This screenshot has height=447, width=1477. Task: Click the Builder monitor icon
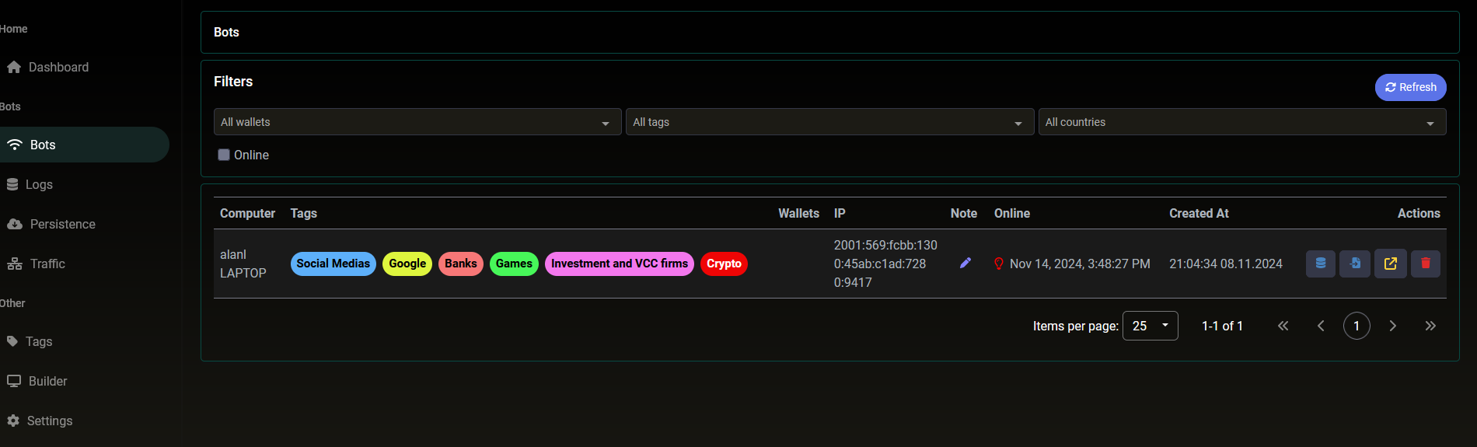pyautogui.click(x=14, y=381)
